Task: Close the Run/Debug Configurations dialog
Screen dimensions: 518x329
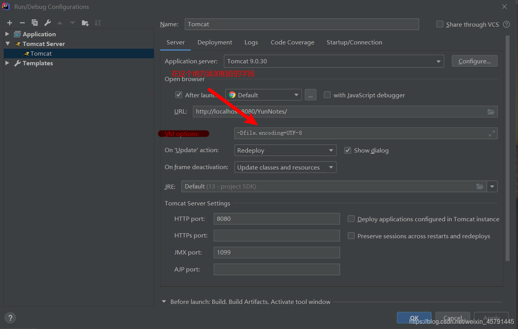Action: [505, 7]
